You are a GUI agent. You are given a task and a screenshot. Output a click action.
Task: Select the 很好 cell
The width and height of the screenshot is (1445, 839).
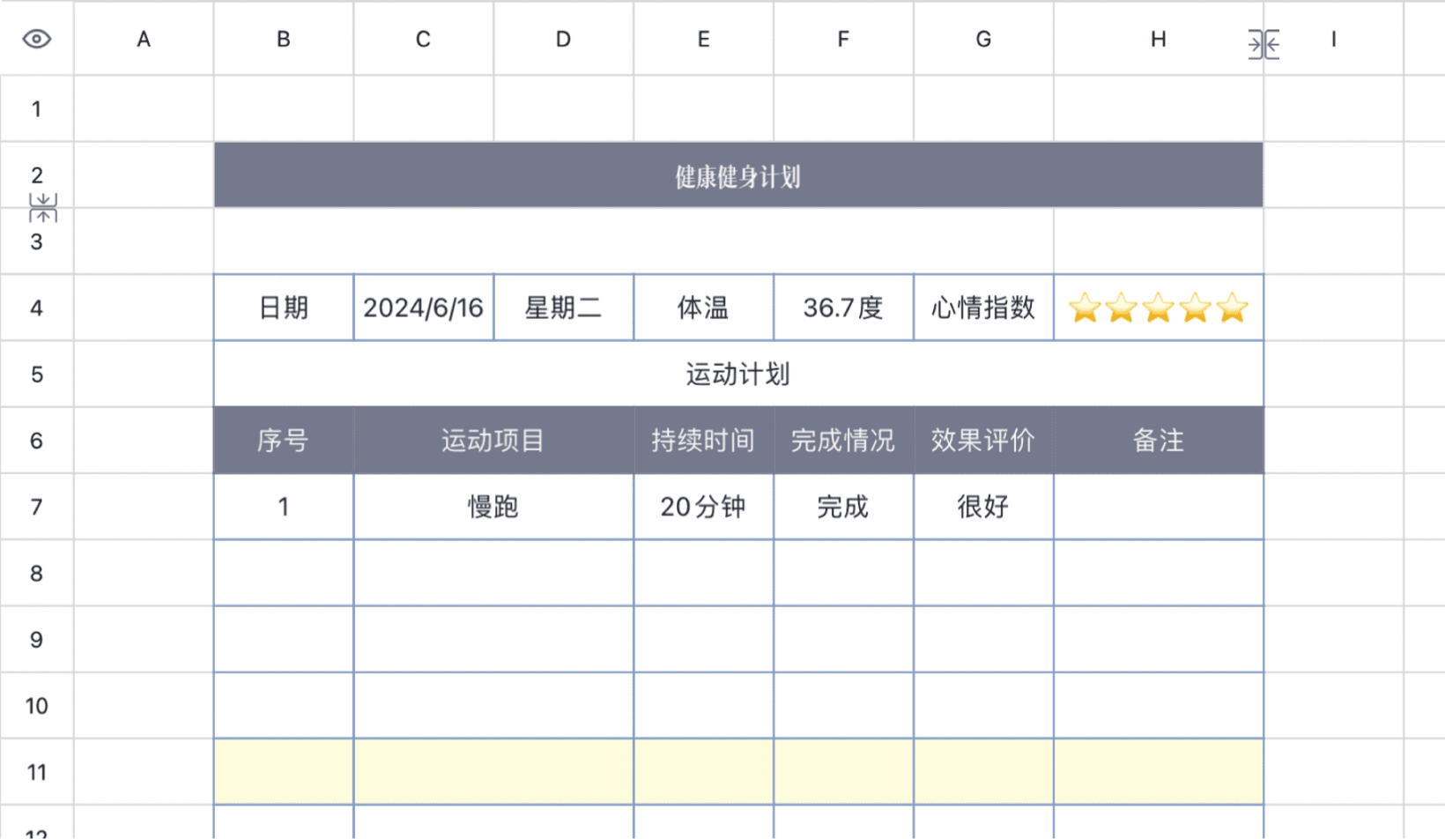984,507
